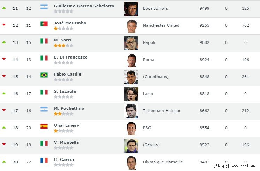The height and width of the screenshot is (171, 260).
Task: Click red down arrow for rank 12
Action: click(4, 25)
